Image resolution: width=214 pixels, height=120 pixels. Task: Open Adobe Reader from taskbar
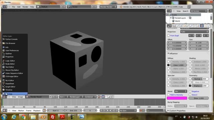point(62,117)
